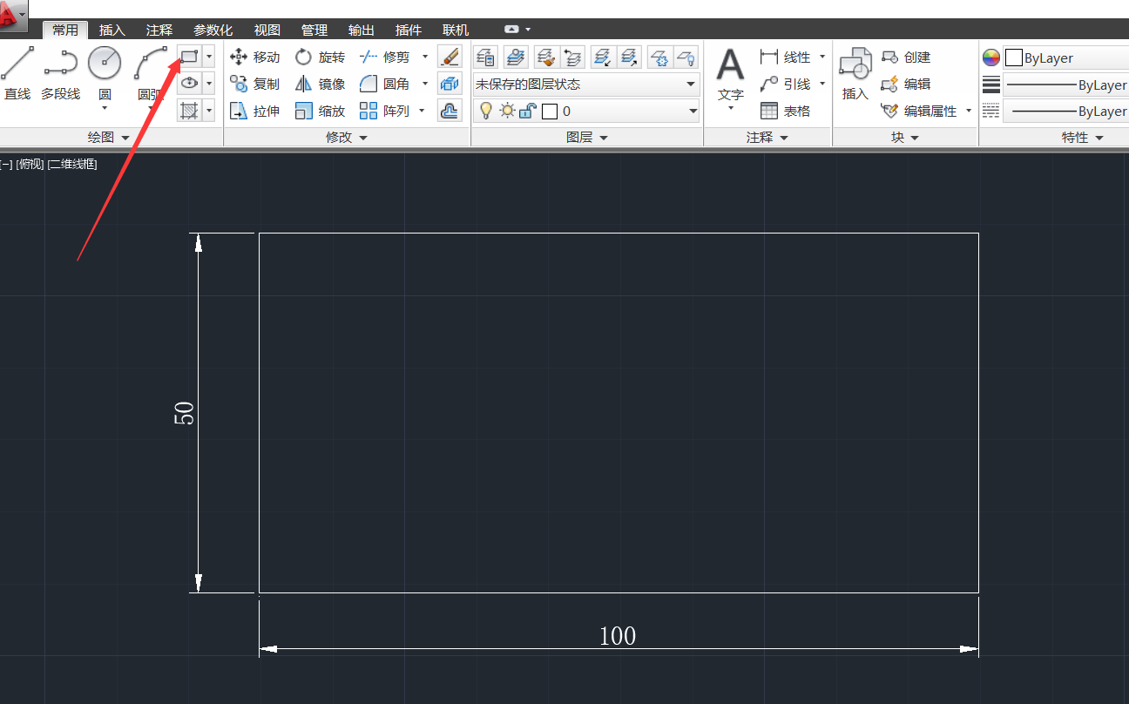
Task: Click the Copy (复制) tool
Action: [x=255, y=85]
